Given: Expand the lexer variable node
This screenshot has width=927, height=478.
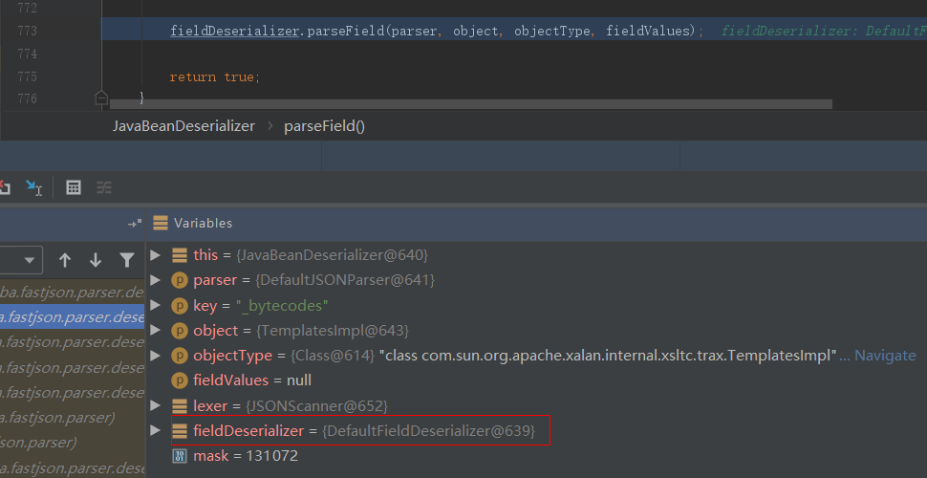Looking at the screenshot, I should [156, 406].
